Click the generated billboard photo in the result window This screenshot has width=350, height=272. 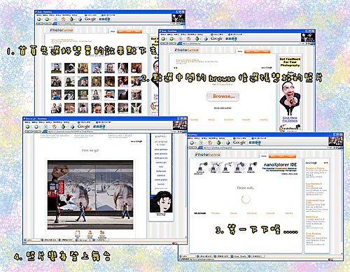click(x=90, y=194)
